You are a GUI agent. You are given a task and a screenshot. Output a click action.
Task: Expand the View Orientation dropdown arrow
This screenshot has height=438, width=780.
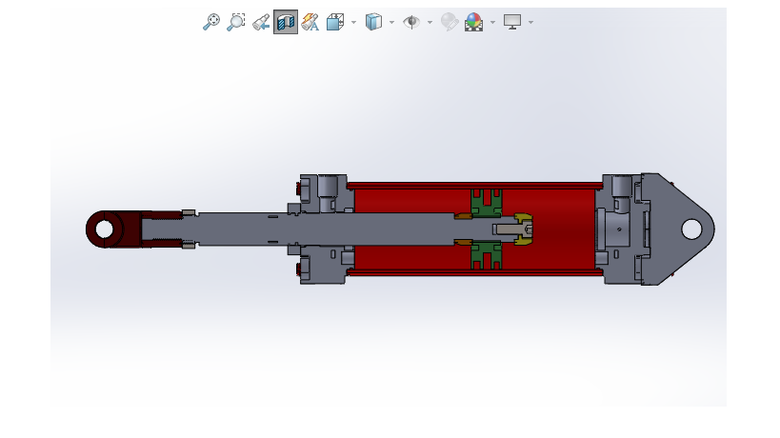pos(353,22)
